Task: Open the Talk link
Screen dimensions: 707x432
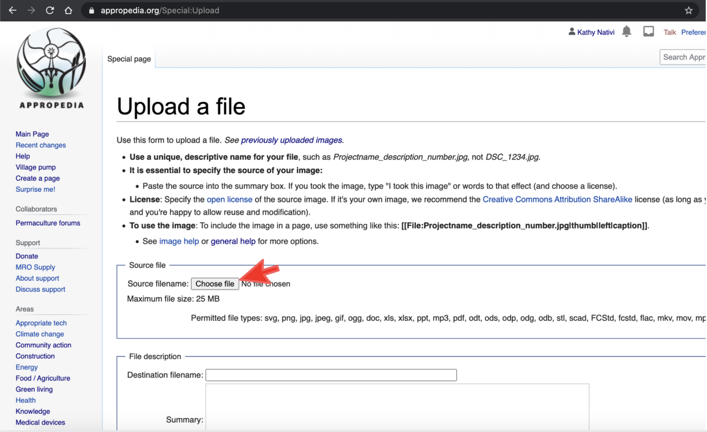Action: click(x=669, y=32)
